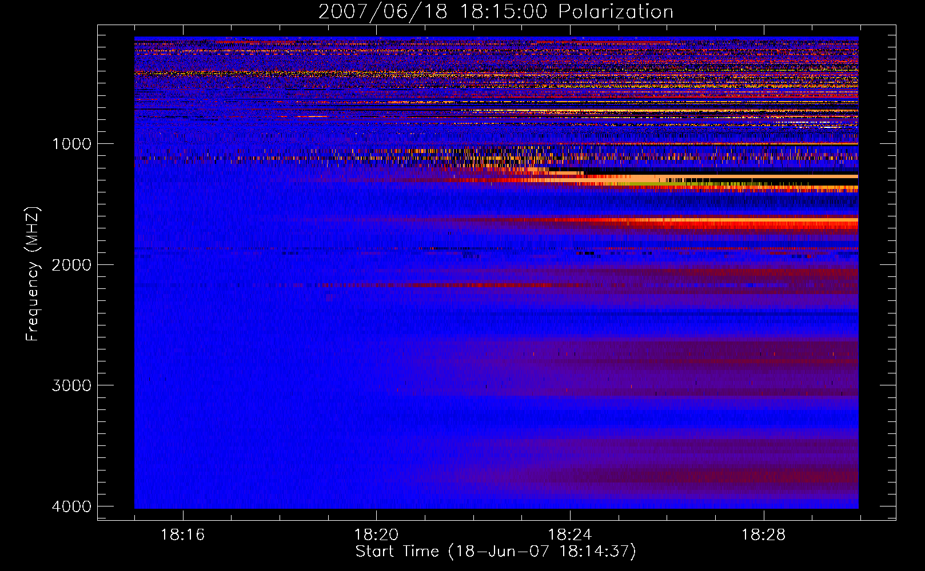
Task: Select the 'Frequency (MHZ)' axis label
Action: (33, 274)
